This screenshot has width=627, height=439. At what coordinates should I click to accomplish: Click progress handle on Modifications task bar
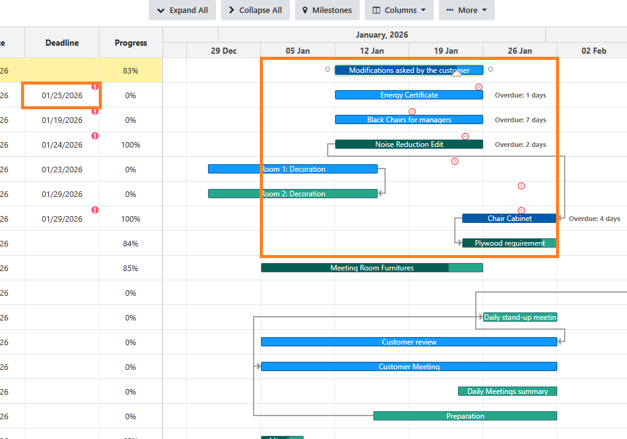pos(457,73)
